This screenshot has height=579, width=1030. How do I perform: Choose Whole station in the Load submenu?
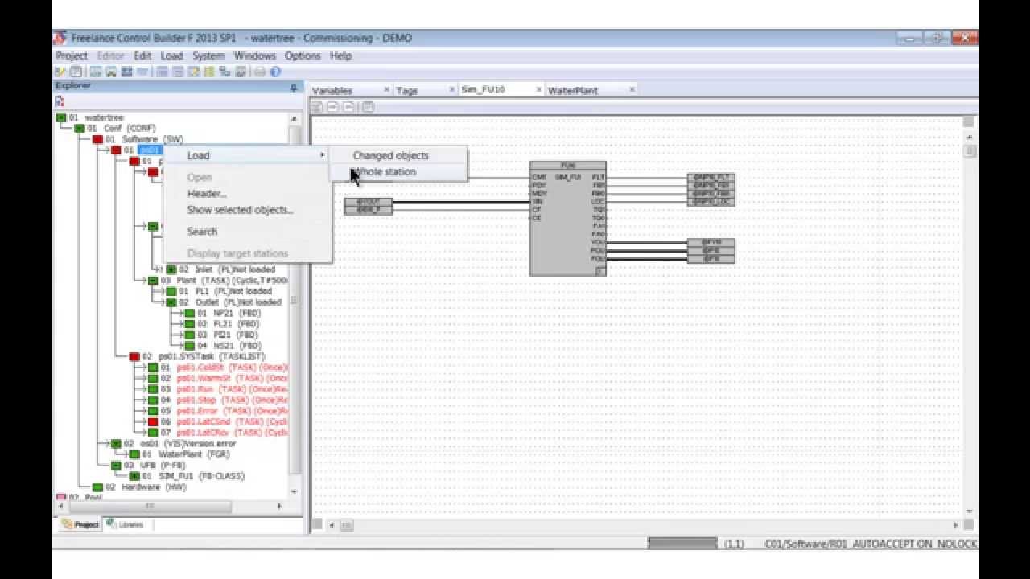385,172
